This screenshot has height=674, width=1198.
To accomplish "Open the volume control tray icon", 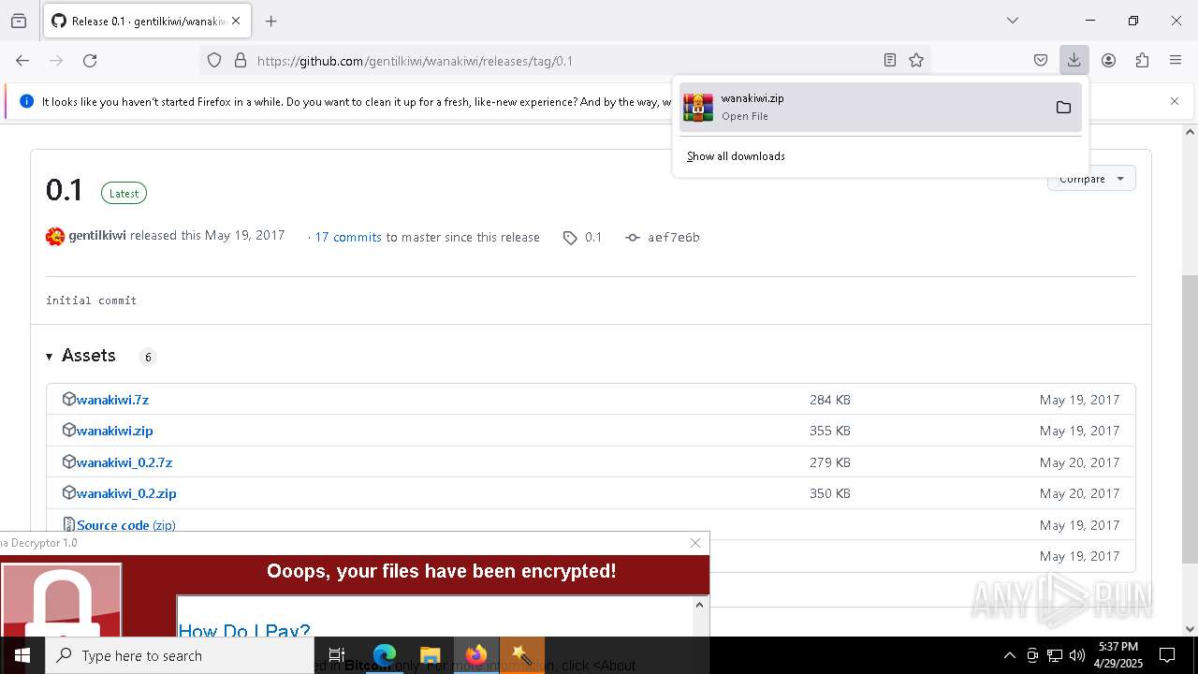I will pyautogui.click(x=1077, y=655).
